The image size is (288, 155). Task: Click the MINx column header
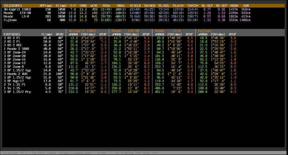coord(106,6)
